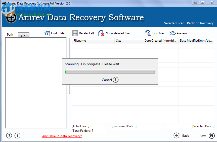This screenshot has height=142, width=217.
Task: Click the title bar application icon
Action: pyautogui.click(x=4, y=3)
